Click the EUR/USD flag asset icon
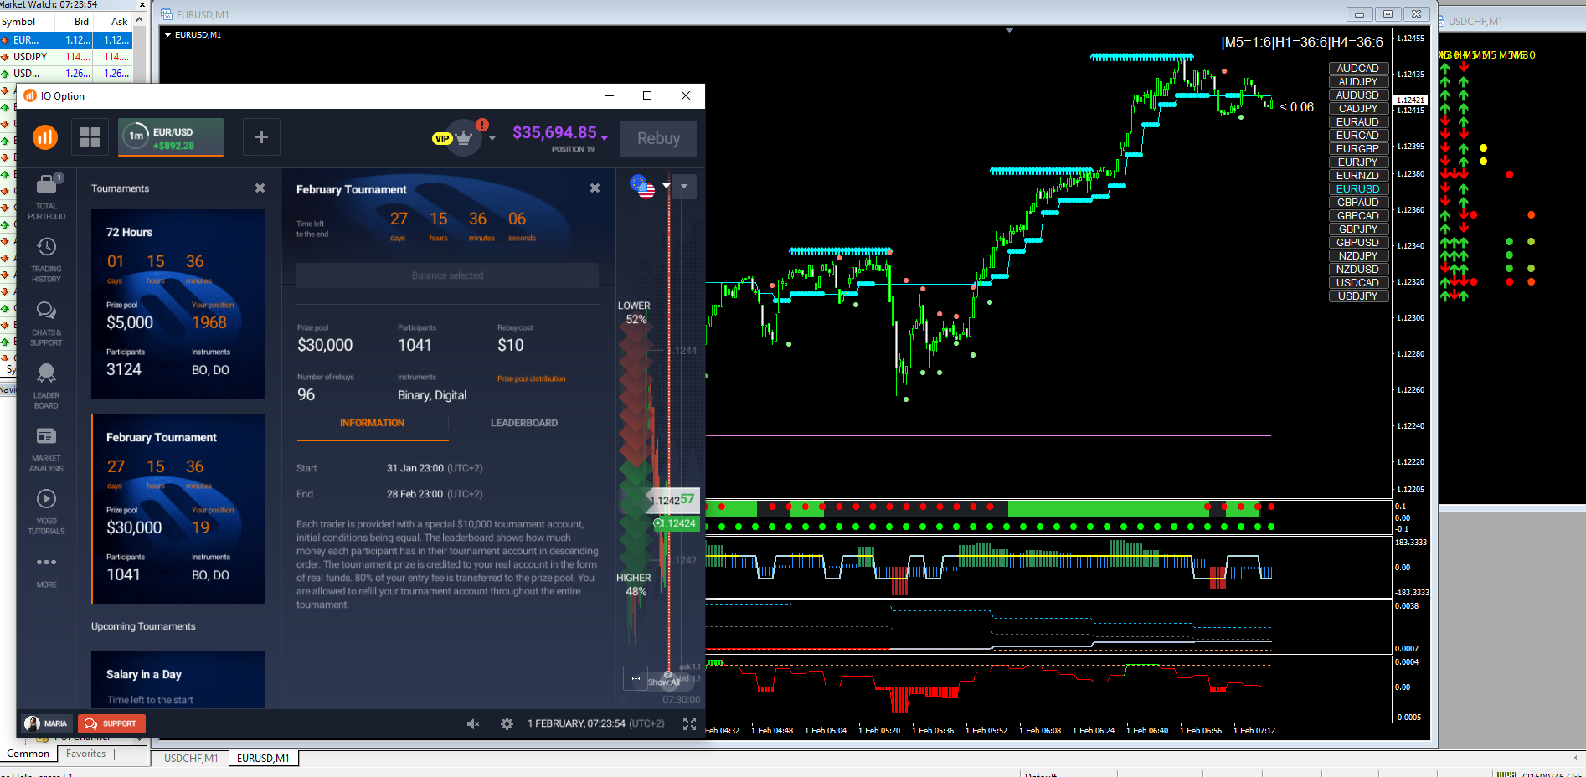The height and width of the screenshot is (777, 1586). pos(642,186)
